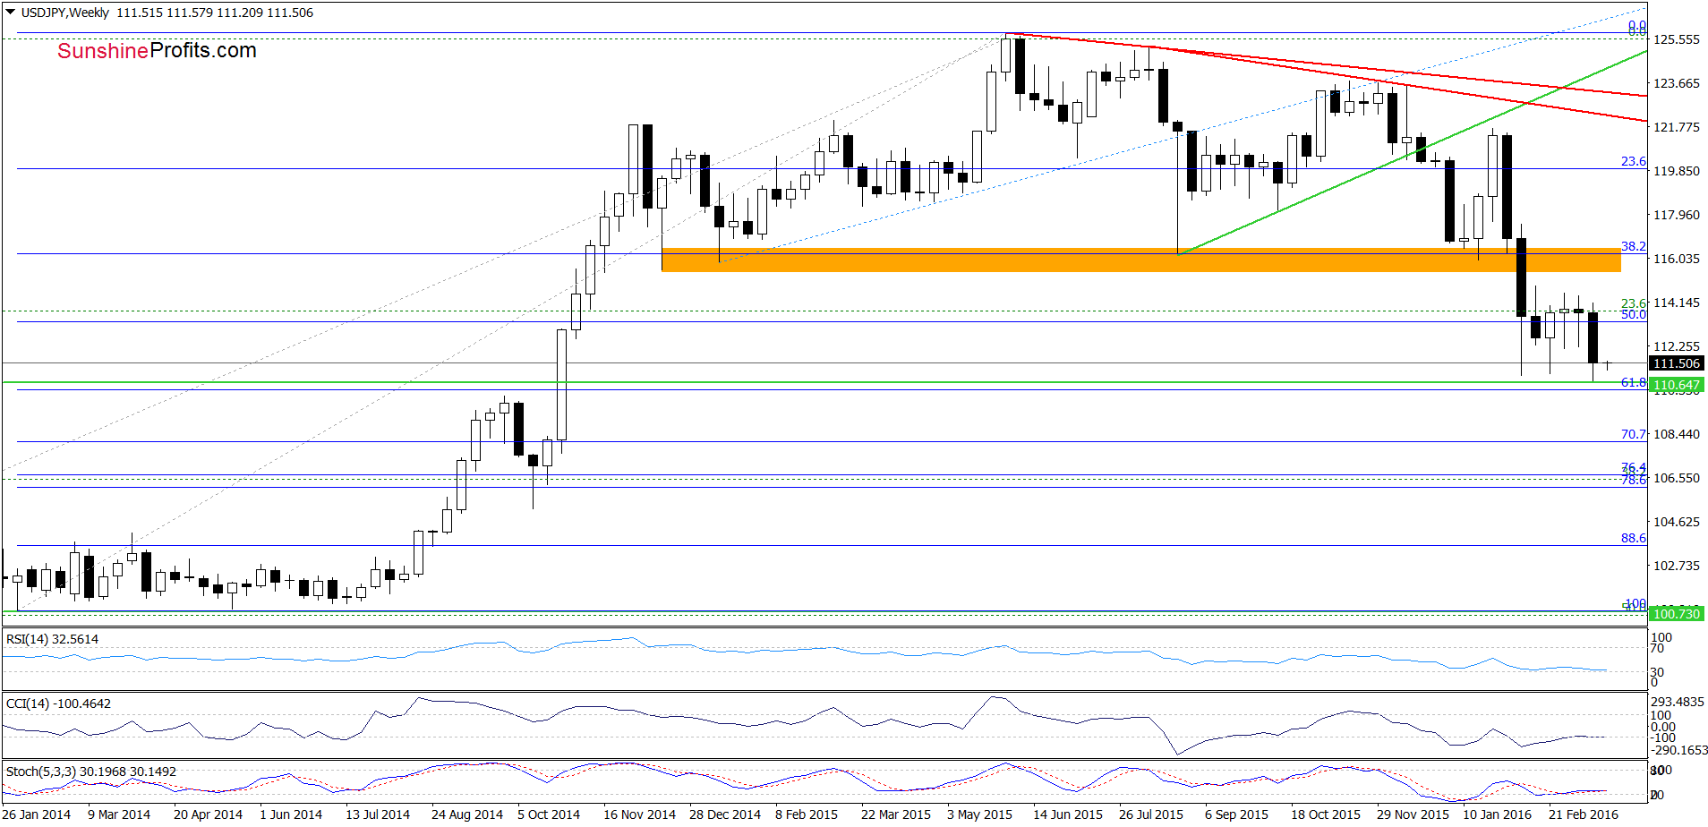Click the 26 Jul 2015 date label
The height and width of the screenshot is (827, 1708).
(1151, 814)
